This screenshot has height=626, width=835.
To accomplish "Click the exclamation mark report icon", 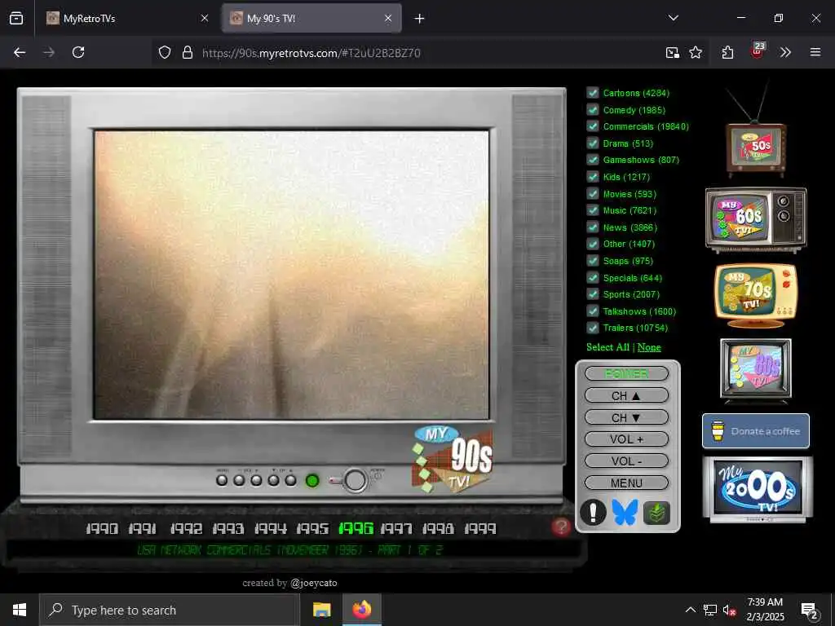I will point(593,512).
